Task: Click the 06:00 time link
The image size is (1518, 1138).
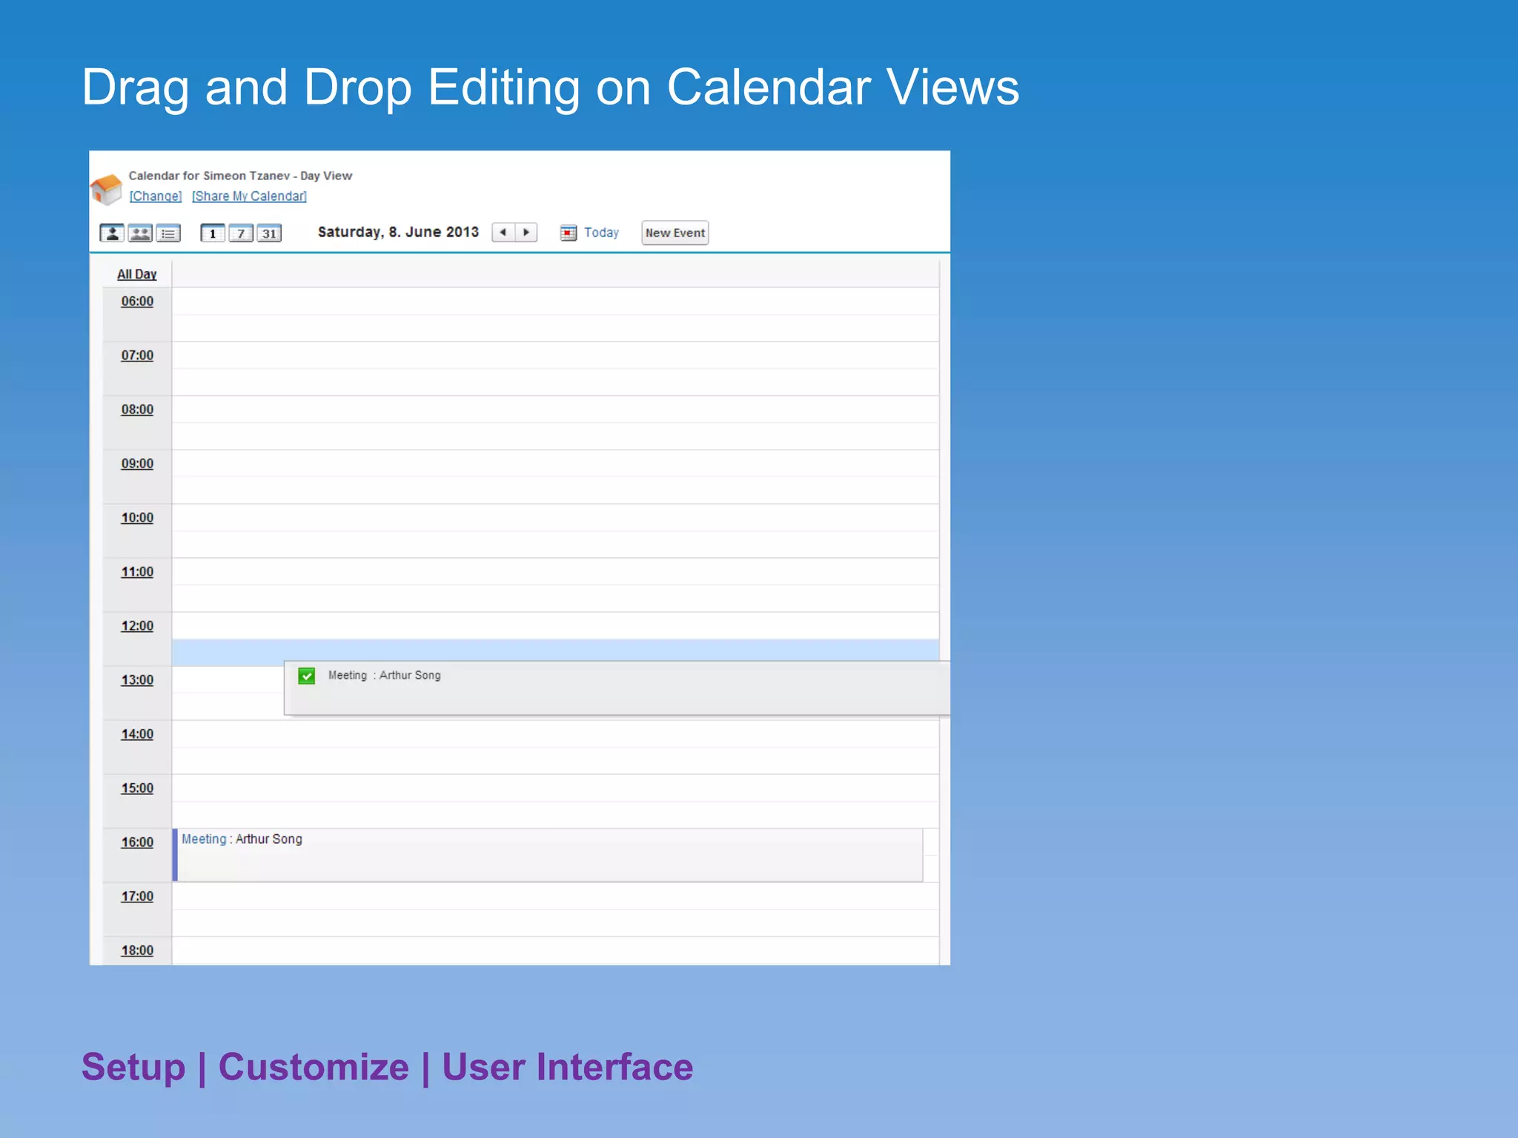Action: 137,302
